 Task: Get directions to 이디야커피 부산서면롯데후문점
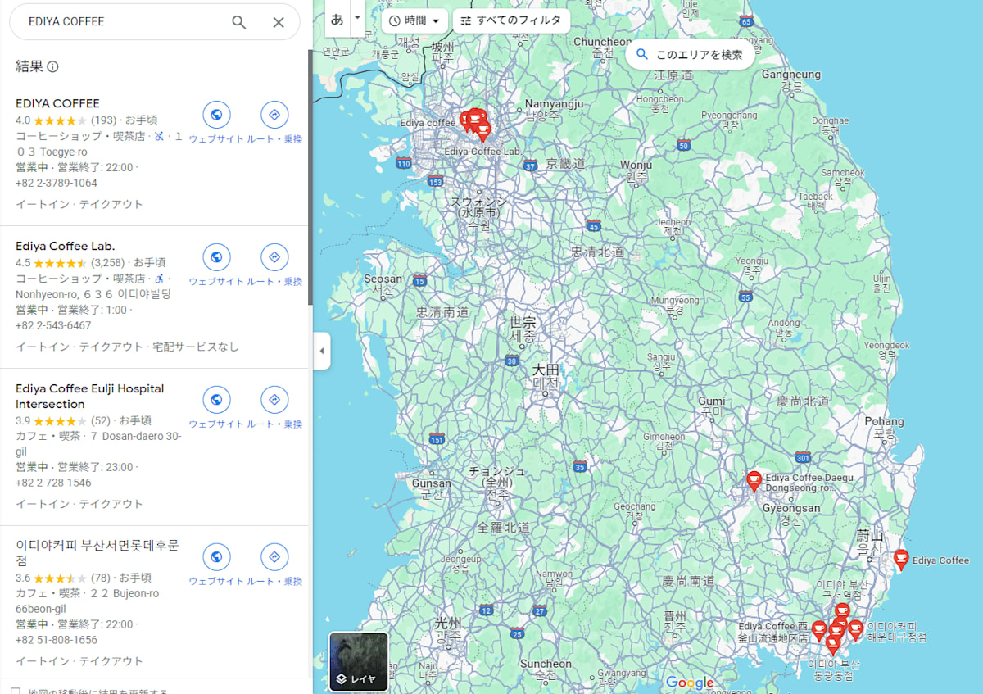coord(274,557)
